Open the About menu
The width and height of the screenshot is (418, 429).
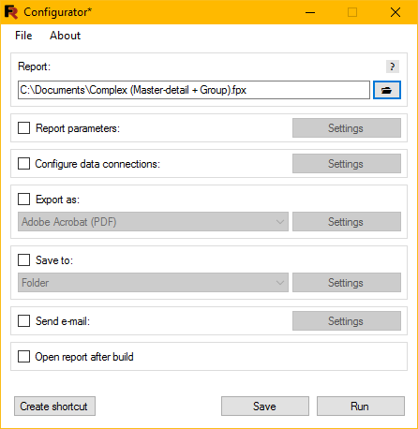(x=65, y=36)
